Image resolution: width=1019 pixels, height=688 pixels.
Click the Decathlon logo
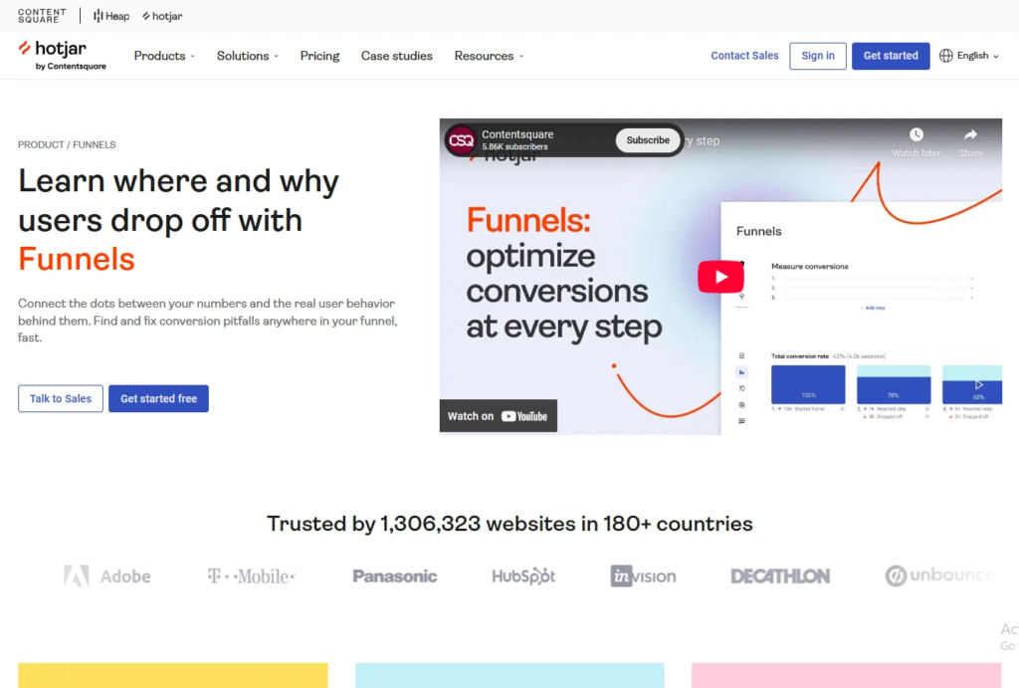point(780,576)
